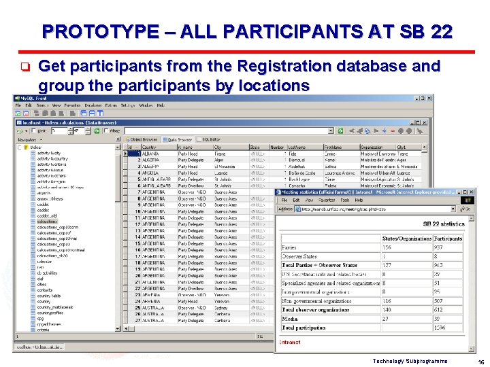This screenshot has height=367, width=490.
Task: Click the red-tinted connection icon in MySQL-Front toolbar
Action: coord(26,113)
